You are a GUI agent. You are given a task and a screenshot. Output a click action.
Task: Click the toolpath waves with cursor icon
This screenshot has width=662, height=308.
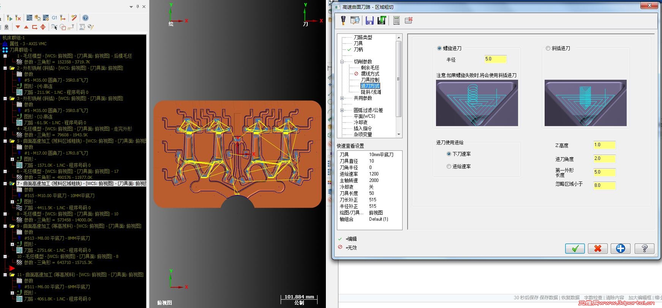point(54,27)
